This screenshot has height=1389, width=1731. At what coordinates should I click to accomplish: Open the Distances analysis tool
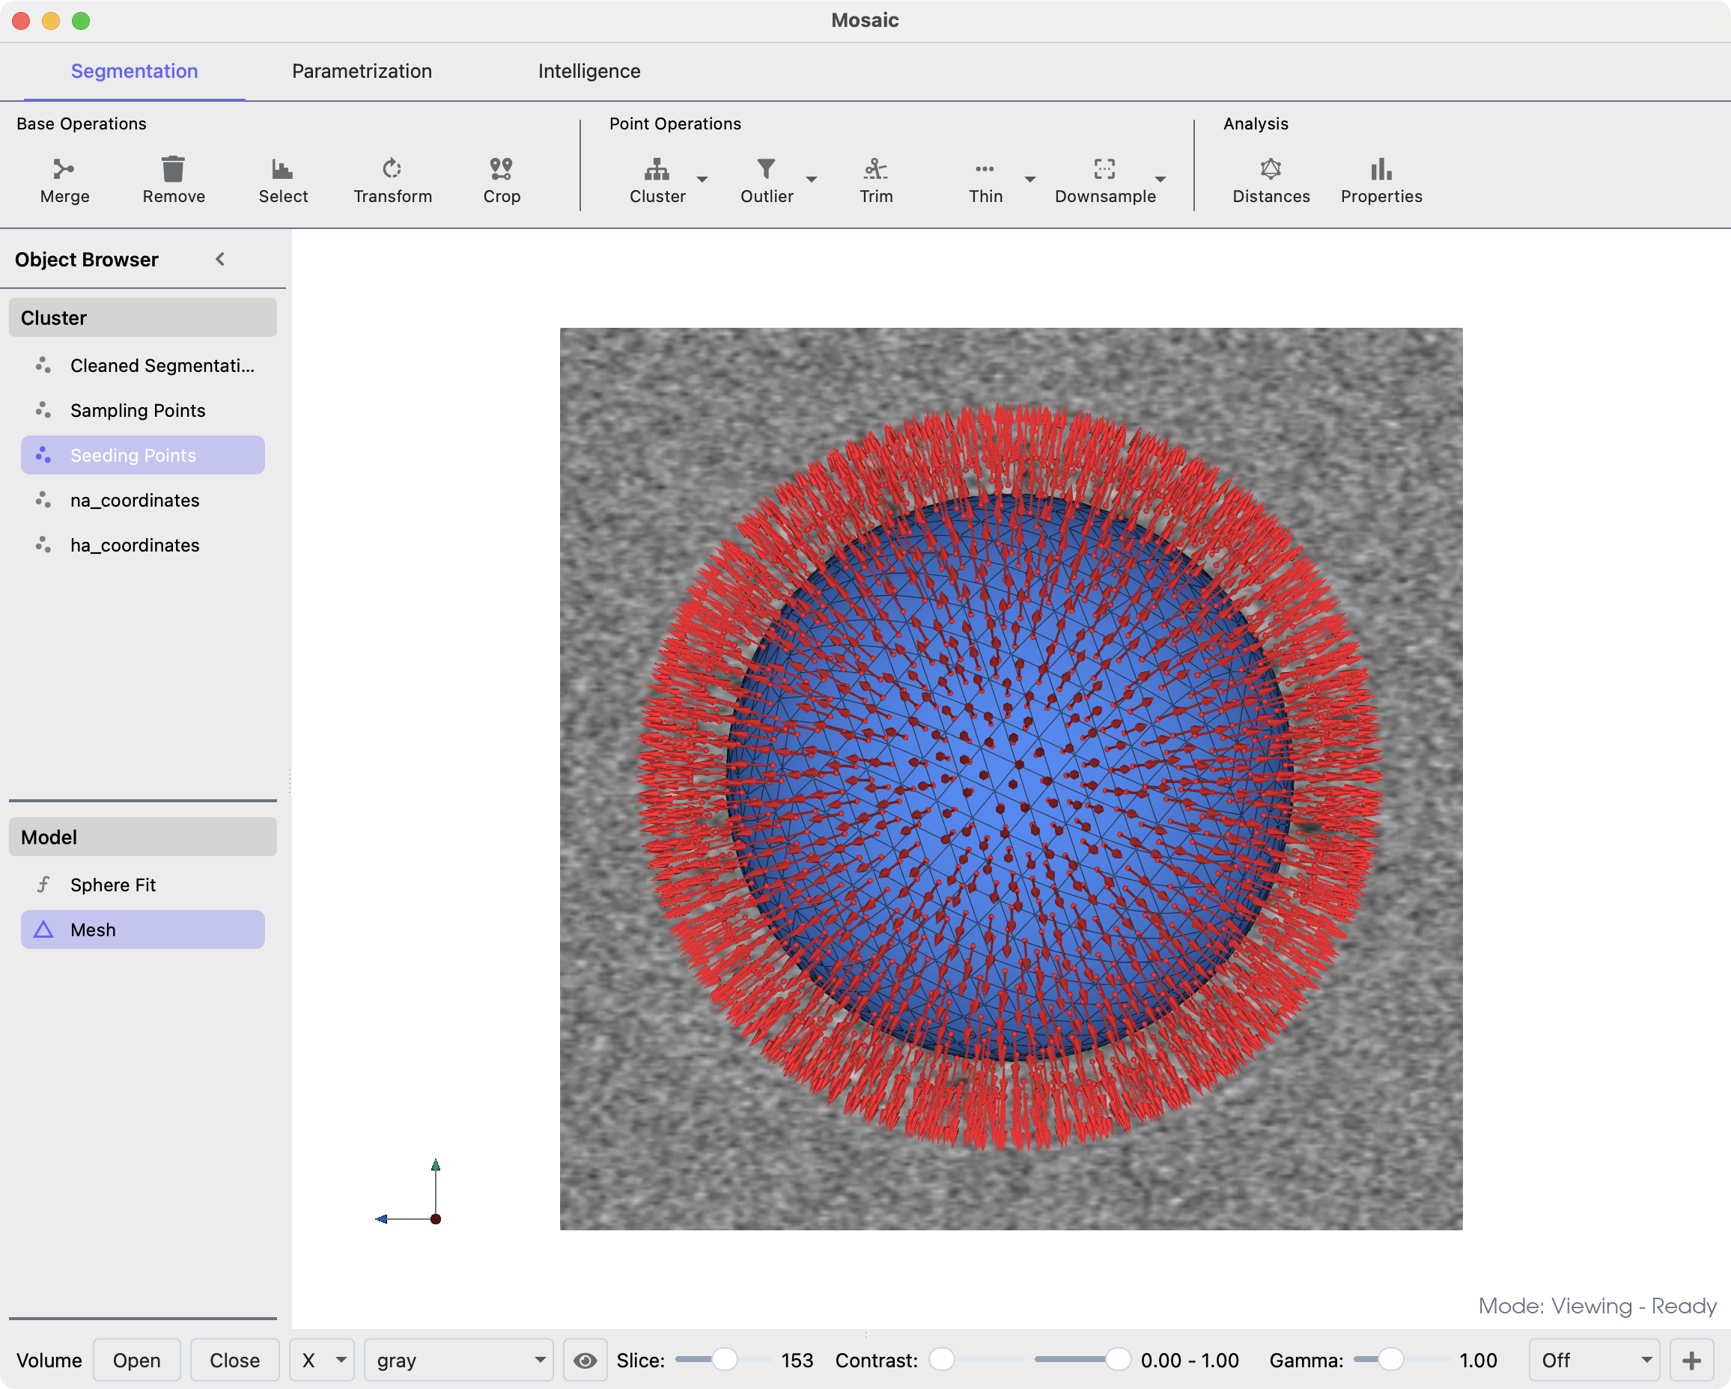click(1271, 180)
